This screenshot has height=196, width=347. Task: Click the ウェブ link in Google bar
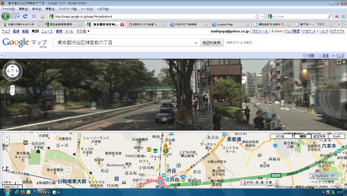(6, 31)
